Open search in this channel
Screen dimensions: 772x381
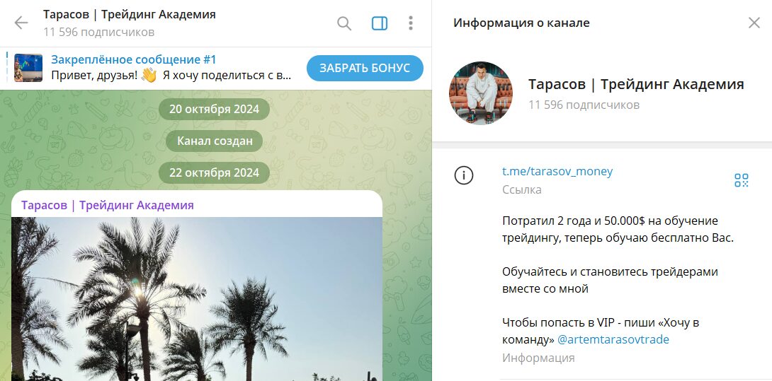[x=344, y=23]
